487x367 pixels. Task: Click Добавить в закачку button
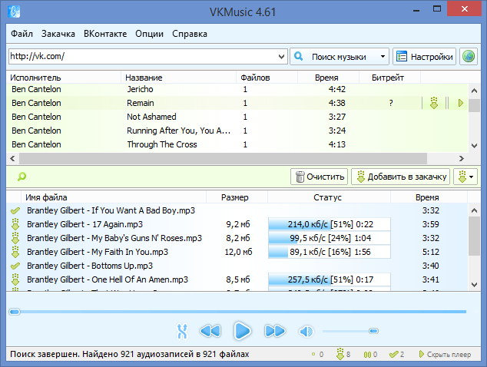[401, 177]
